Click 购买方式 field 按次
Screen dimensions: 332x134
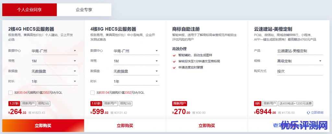click(300, 72)
